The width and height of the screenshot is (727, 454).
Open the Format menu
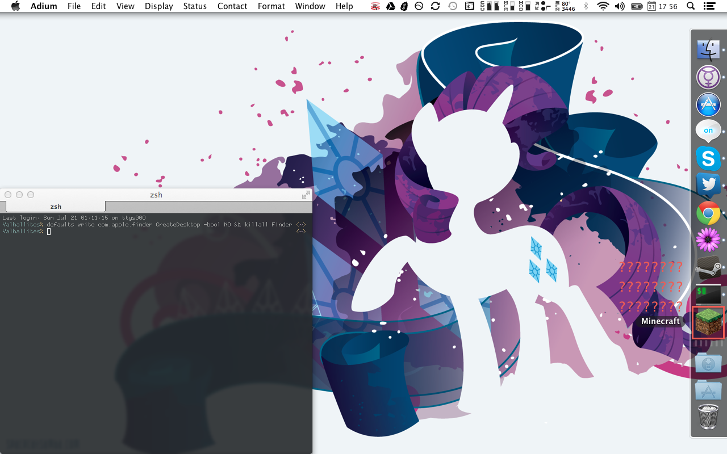click(271, 6)
